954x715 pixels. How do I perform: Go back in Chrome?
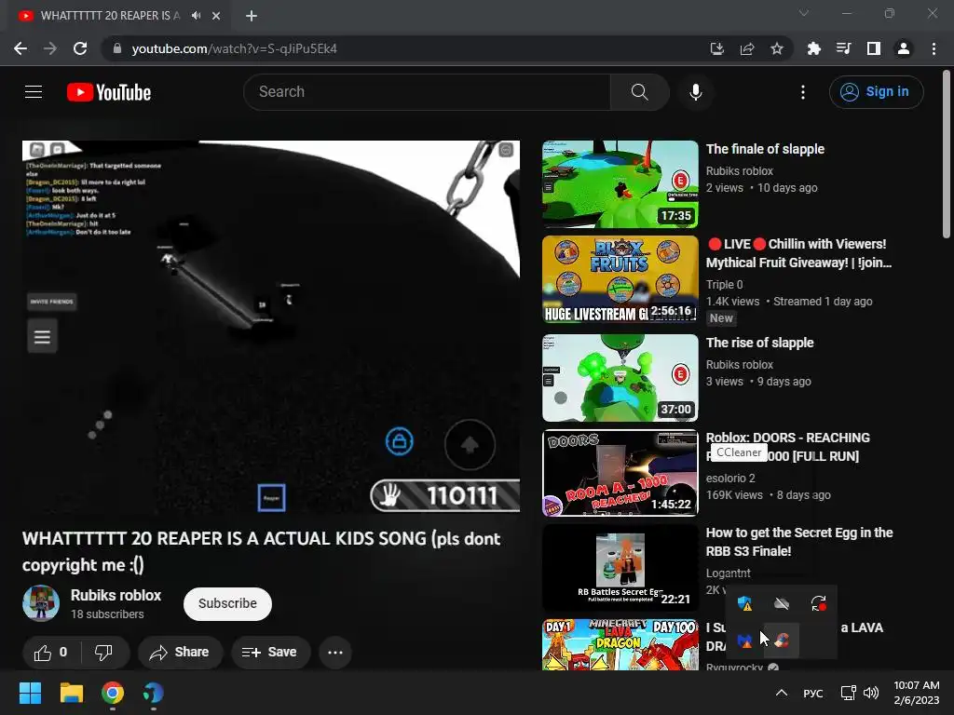(x=20, y=48)
